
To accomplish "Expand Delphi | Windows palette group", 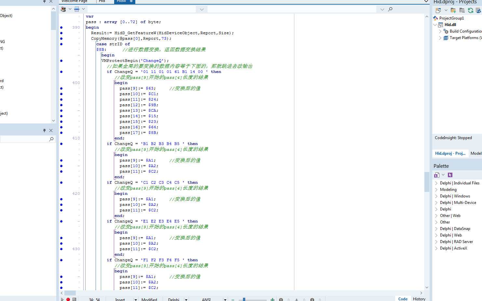I will [x=436, y=196].
